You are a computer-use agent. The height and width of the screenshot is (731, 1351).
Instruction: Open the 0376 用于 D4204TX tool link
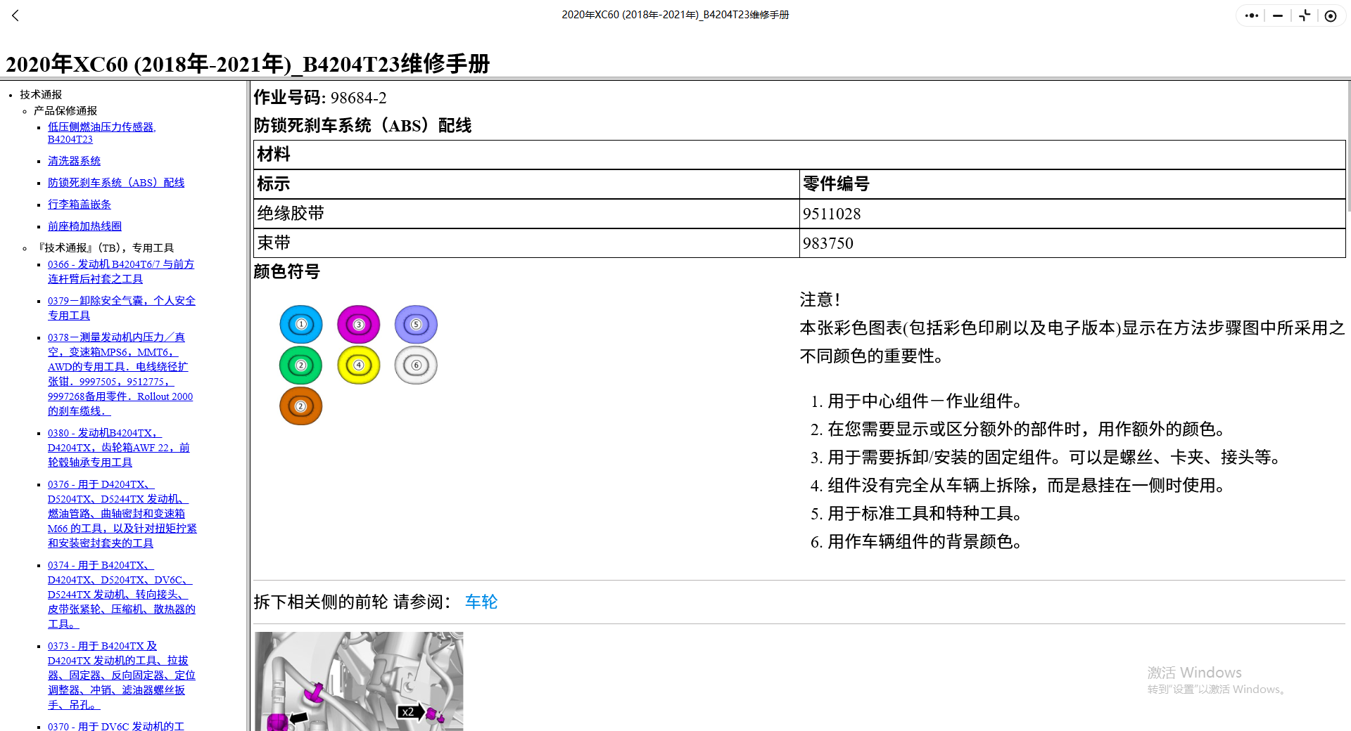pos(122,514)
